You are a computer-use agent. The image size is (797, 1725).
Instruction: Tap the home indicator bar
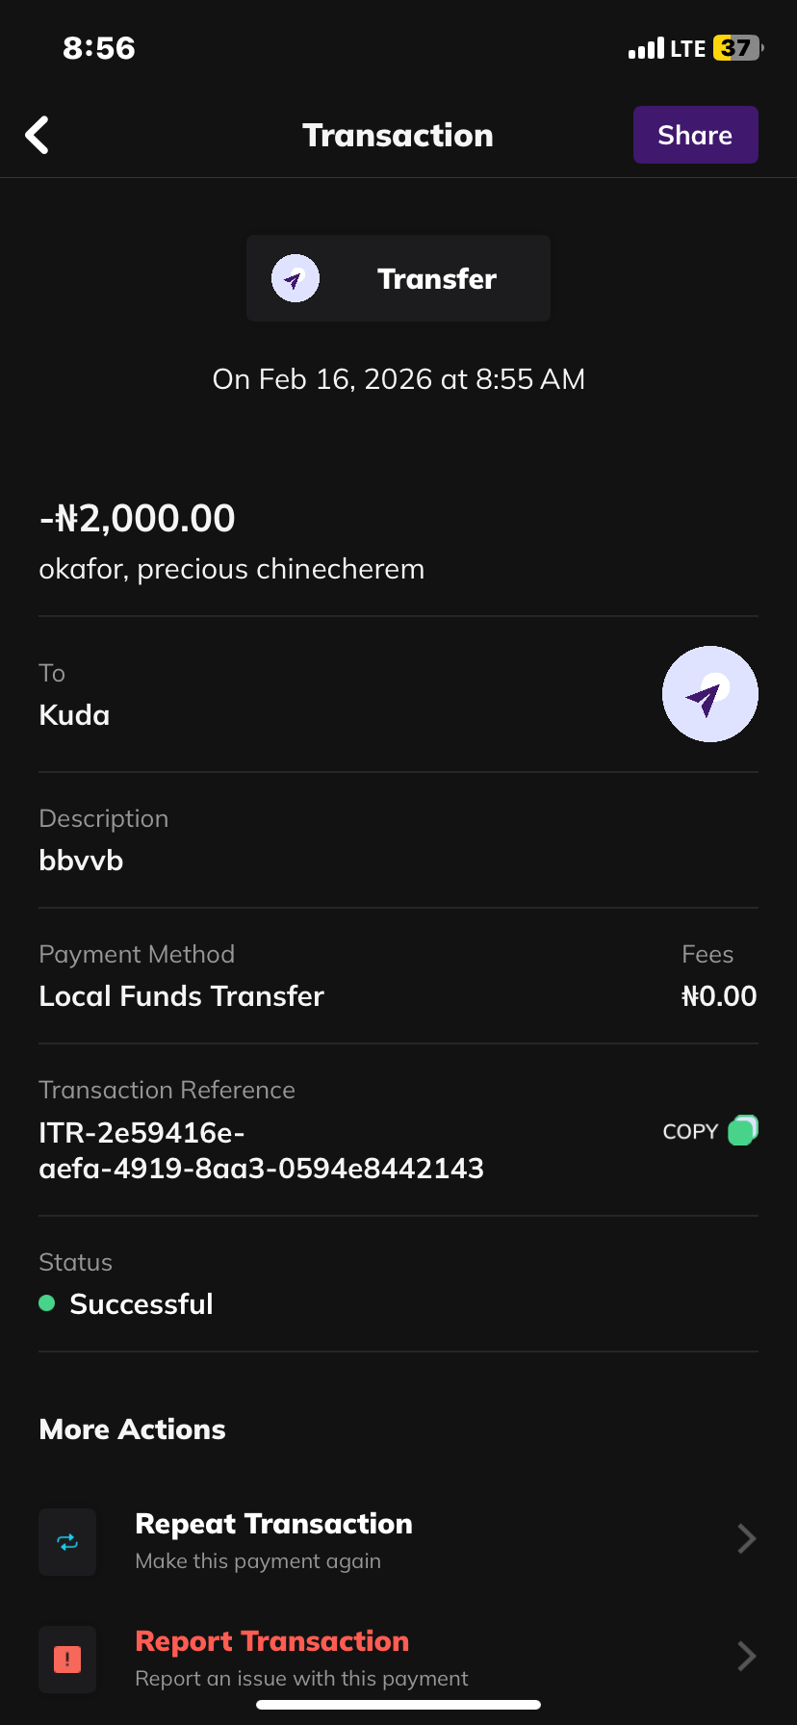point(398,1705)
